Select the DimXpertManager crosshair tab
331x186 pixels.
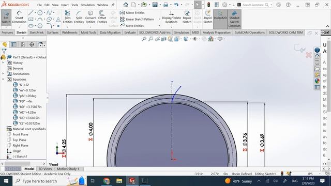pos(32,44)
